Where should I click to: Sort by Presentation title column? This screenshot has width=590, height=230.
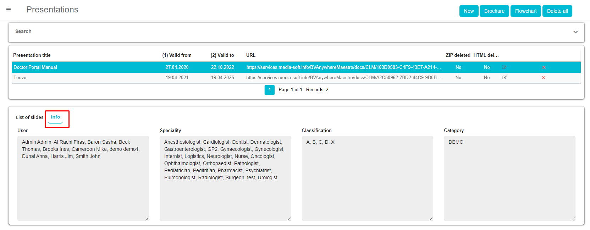32,55
